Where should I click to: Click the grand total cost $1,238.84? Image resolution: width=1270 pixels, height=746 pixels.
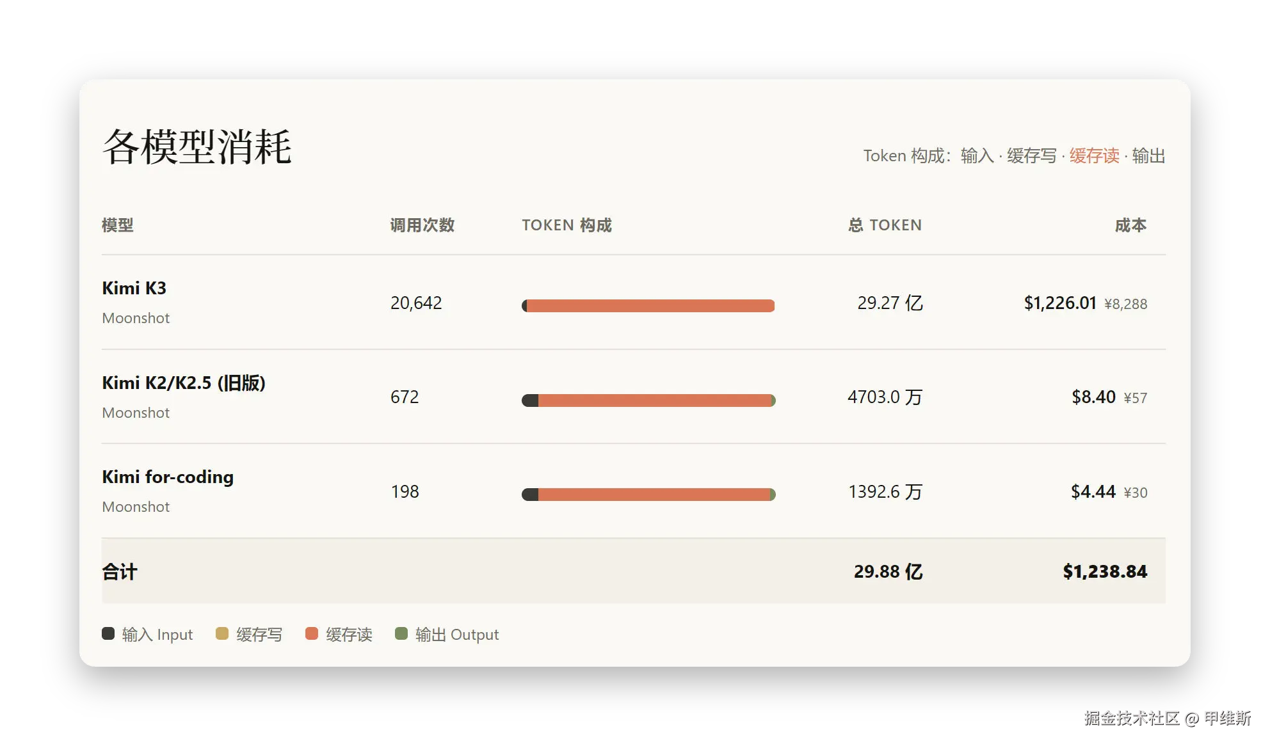tap(1105, 571)
